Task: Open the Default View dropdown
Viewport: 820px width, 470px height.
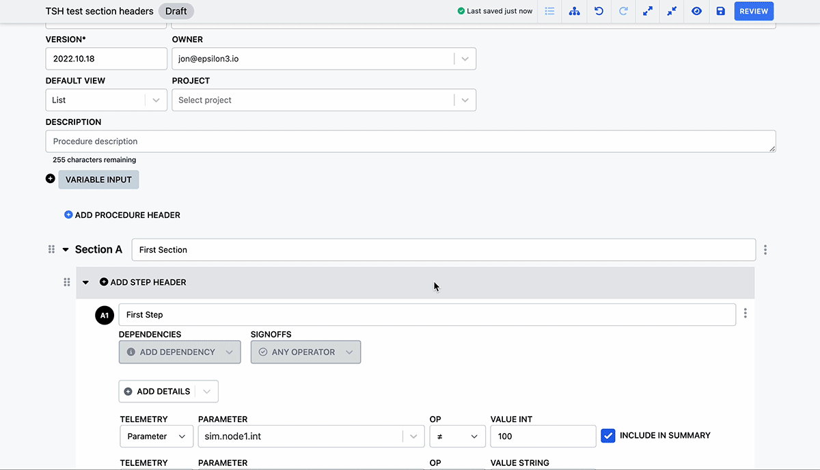Action: point(157,100)
